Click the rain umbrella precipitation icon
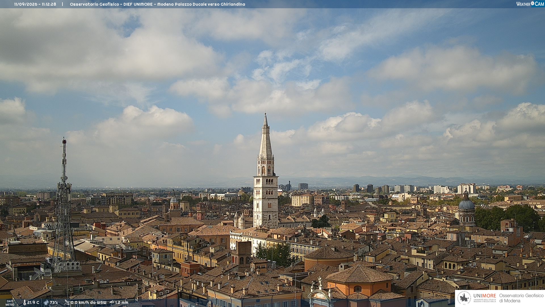 coord(112,303)
